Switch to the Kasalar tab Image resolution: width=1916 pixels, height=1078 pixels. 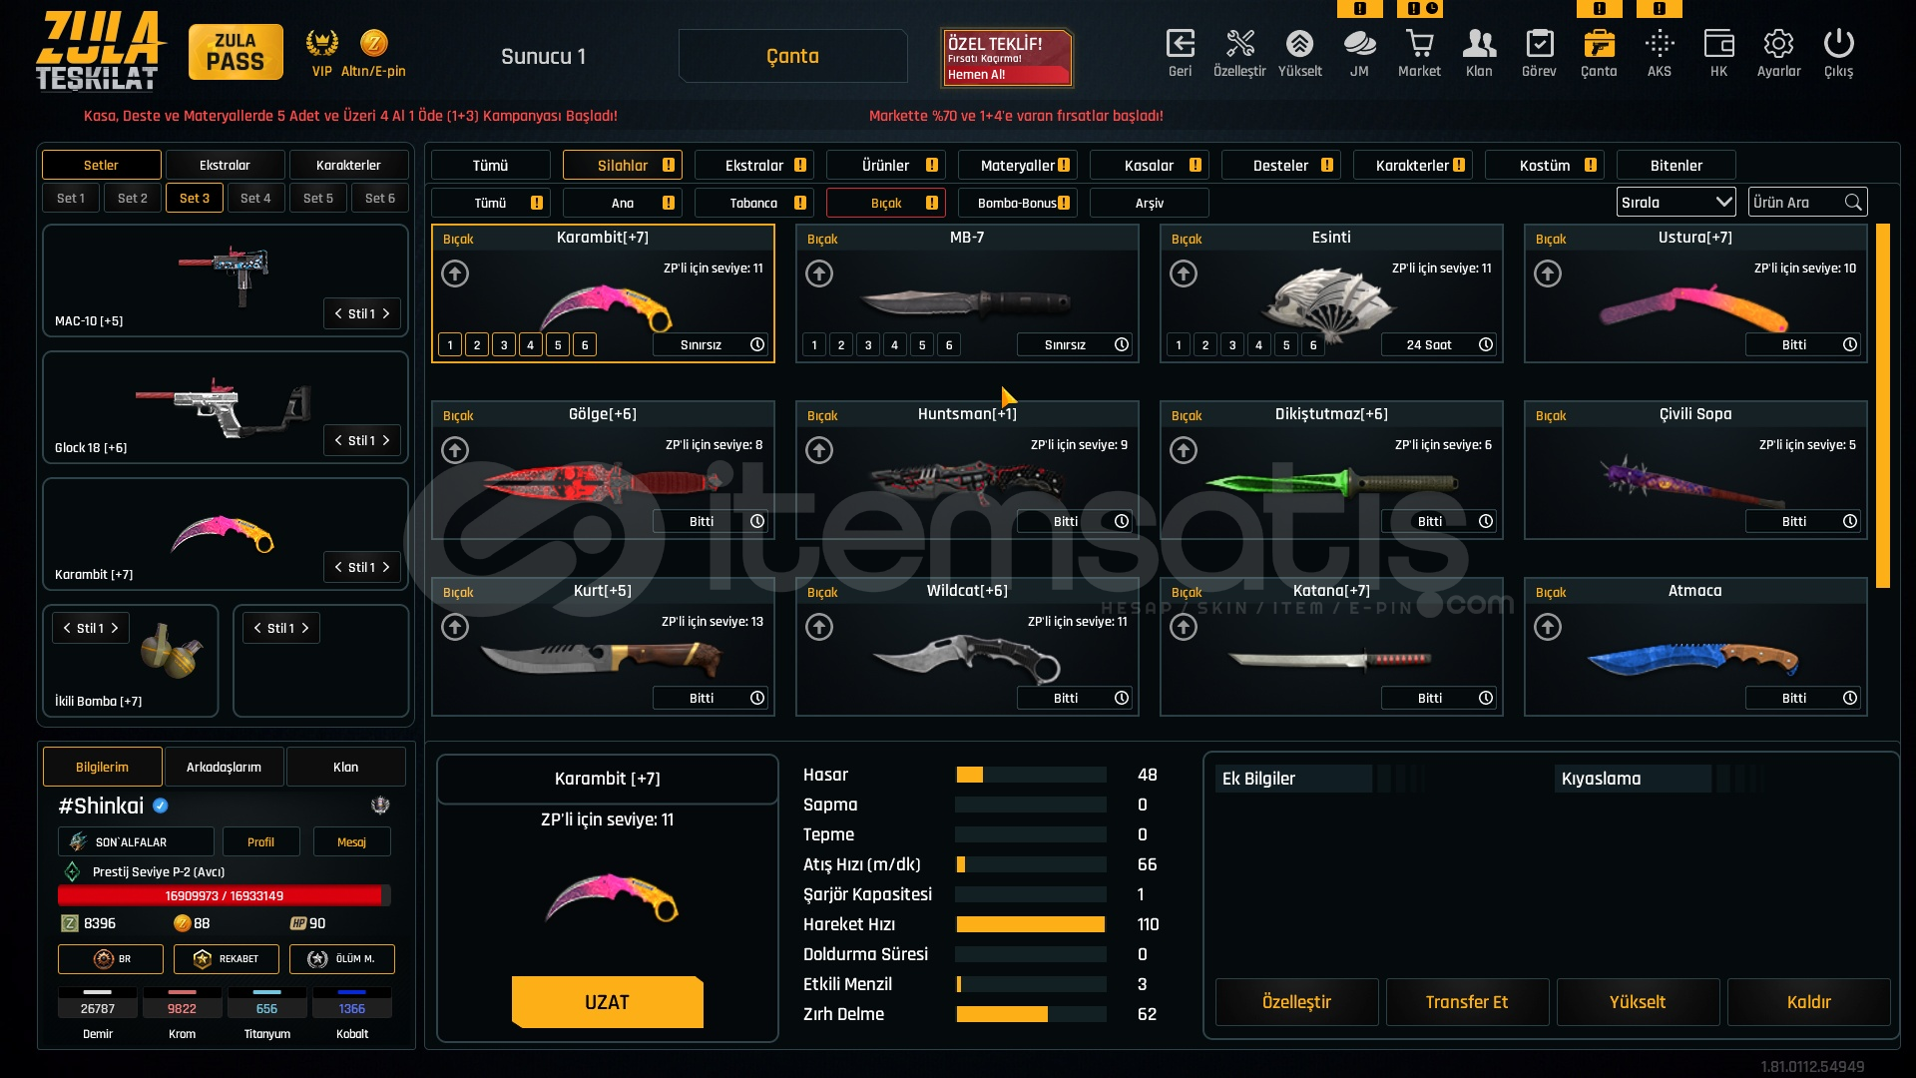tap(1149, 166)
